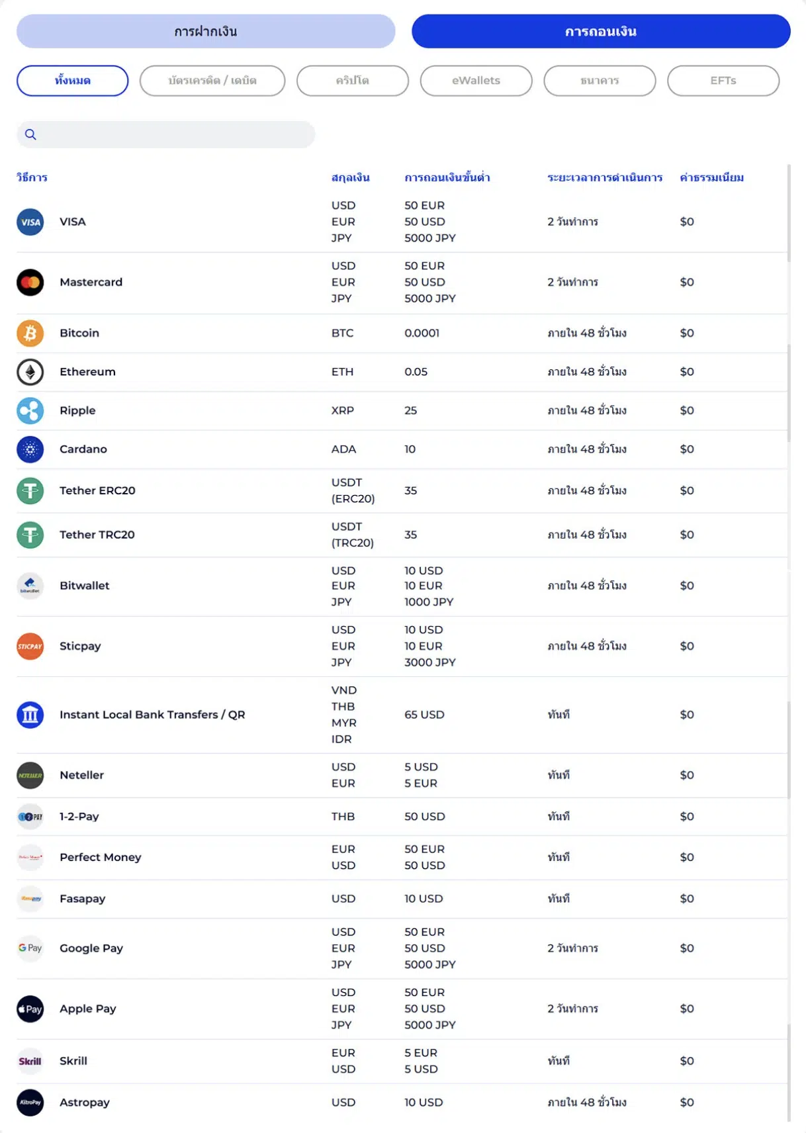Select the ทั้งหมด filter
The width and height of the screenshot is (806, 1133).
click(x=73, y=81)
